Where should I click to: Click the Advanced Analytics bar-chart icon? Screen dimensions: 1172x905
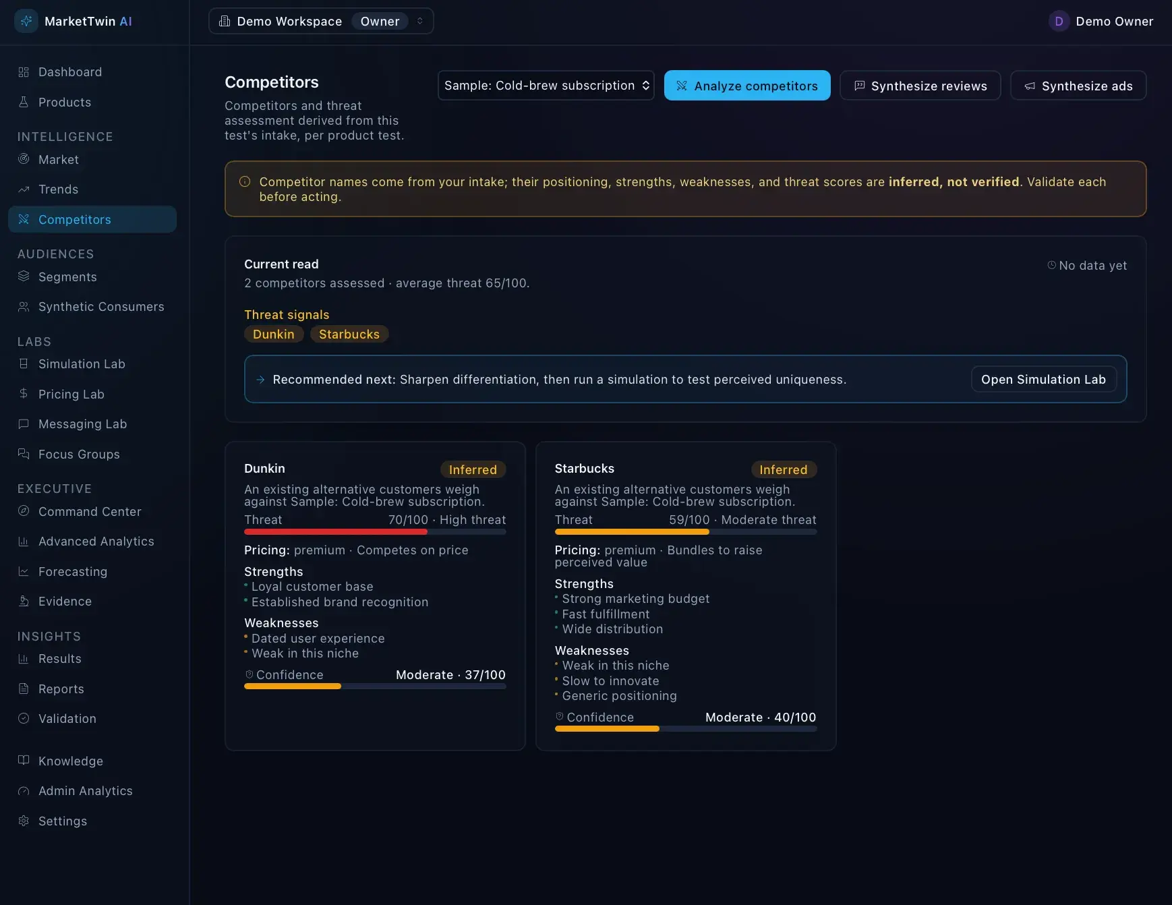pyautogui.click(x=24, y=542)
